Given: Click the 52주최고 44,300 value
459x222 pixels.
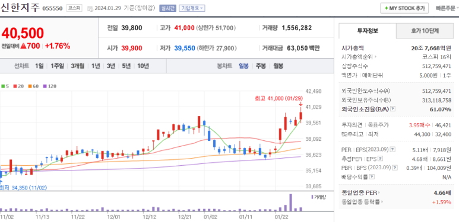Looking at the screenshot, I should click(422, 134).
